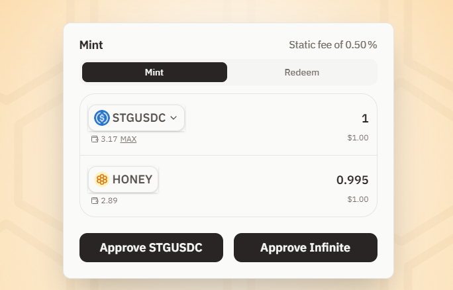453x290 pixels.
Task: Click the $1.00 value under STGUSDC amount
Action: click(358, 138)
